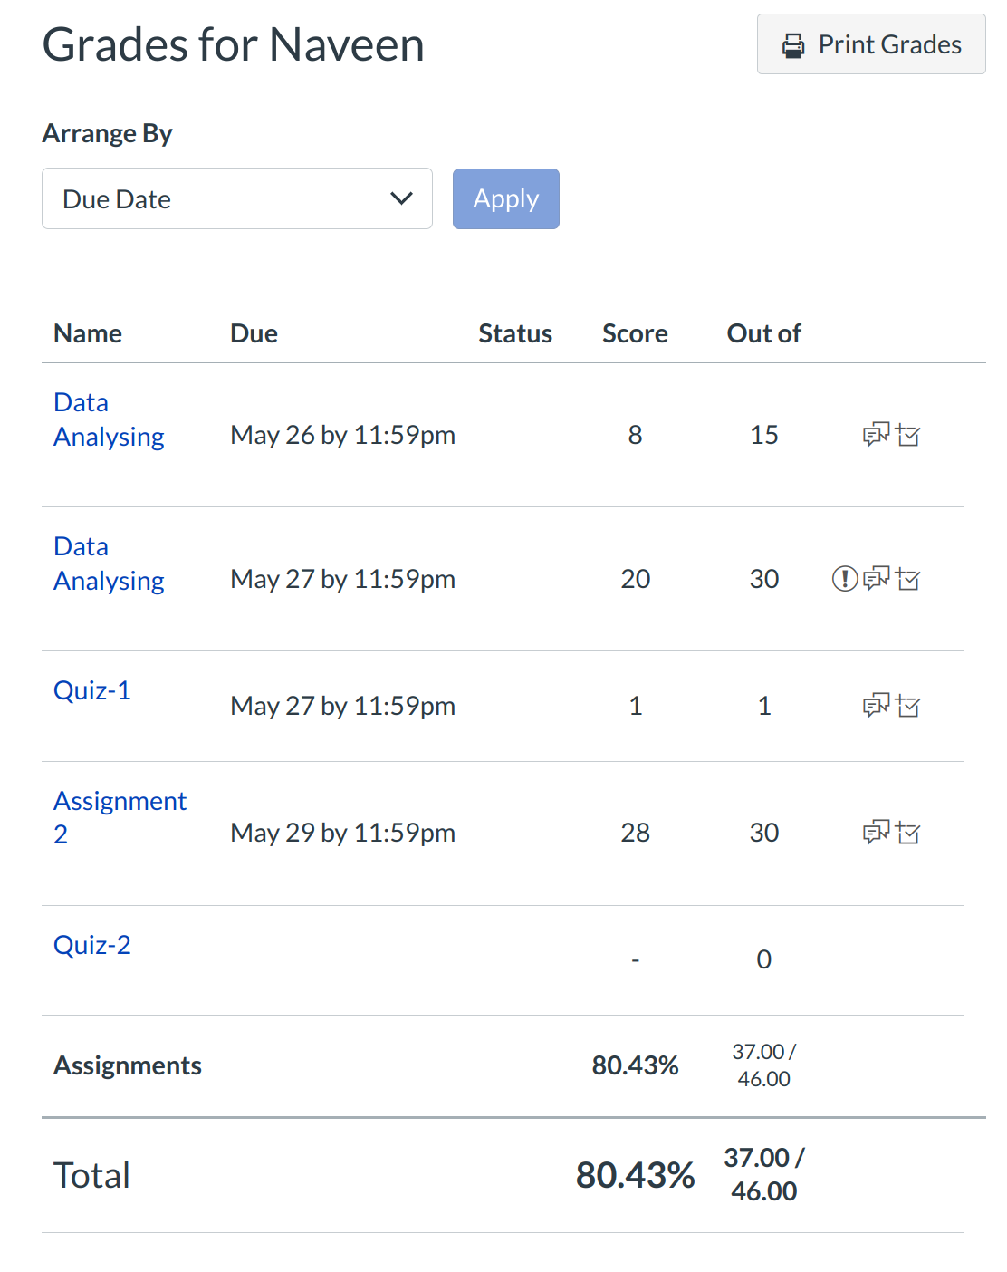The image size is (1007, 1272).
Task: Open scoring details icon for May 27 Data Analysing
Action: [x=908, y=578]
